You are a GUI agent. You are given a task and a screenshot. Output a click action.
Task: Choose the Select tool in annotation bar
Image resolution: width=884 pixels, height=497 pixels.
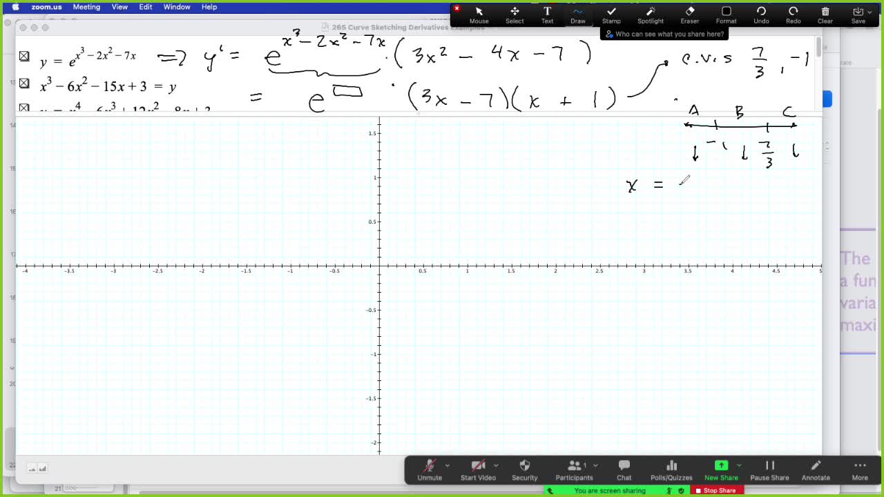click(515, 14)
